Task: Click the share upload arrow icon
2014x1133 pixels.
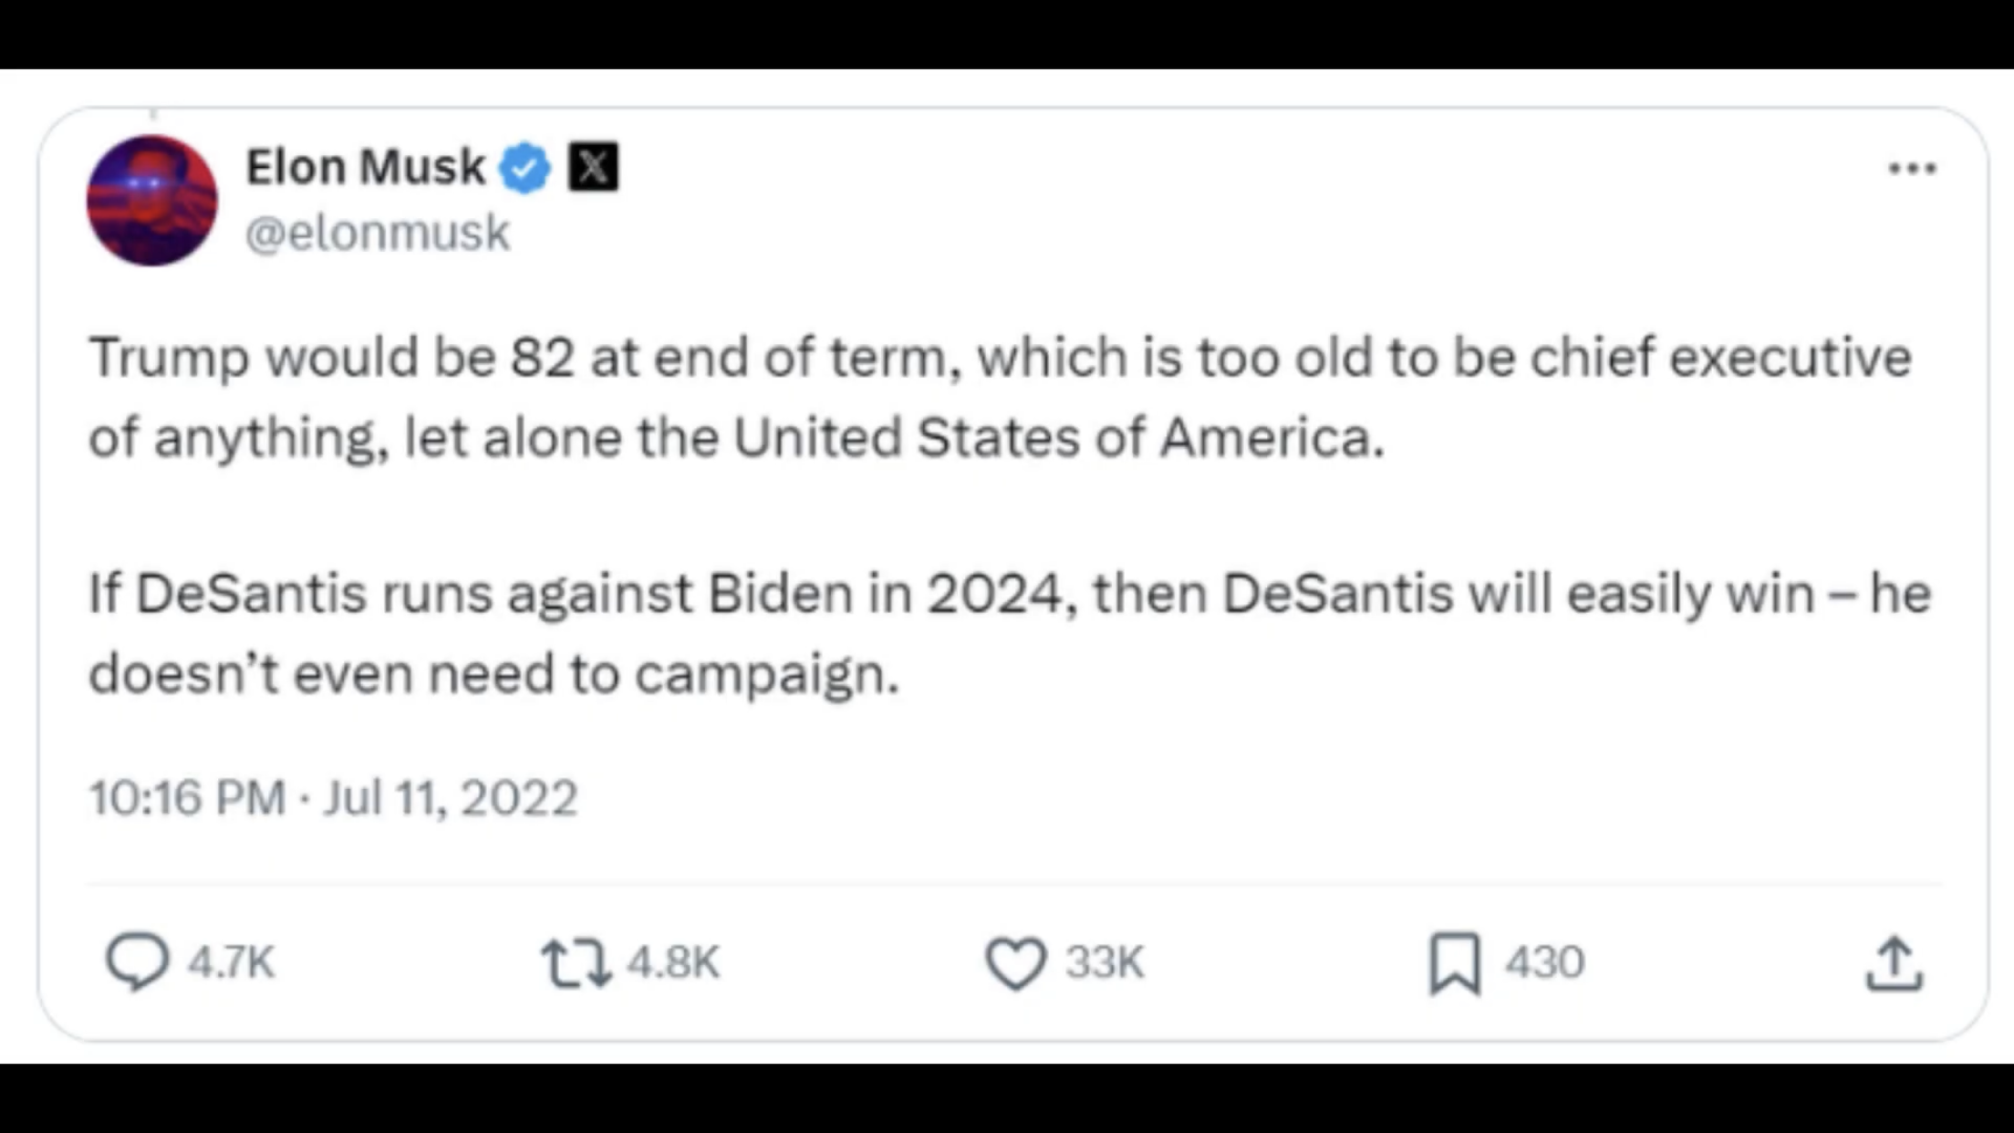Action: click(1894, 963)
